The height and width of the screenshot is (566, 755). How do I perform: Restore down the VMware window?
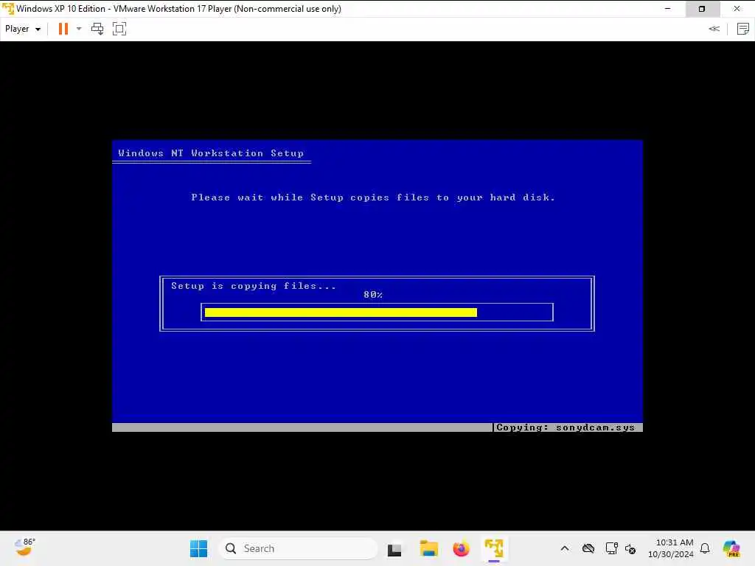pyautogui.click(x=702, y=9)
